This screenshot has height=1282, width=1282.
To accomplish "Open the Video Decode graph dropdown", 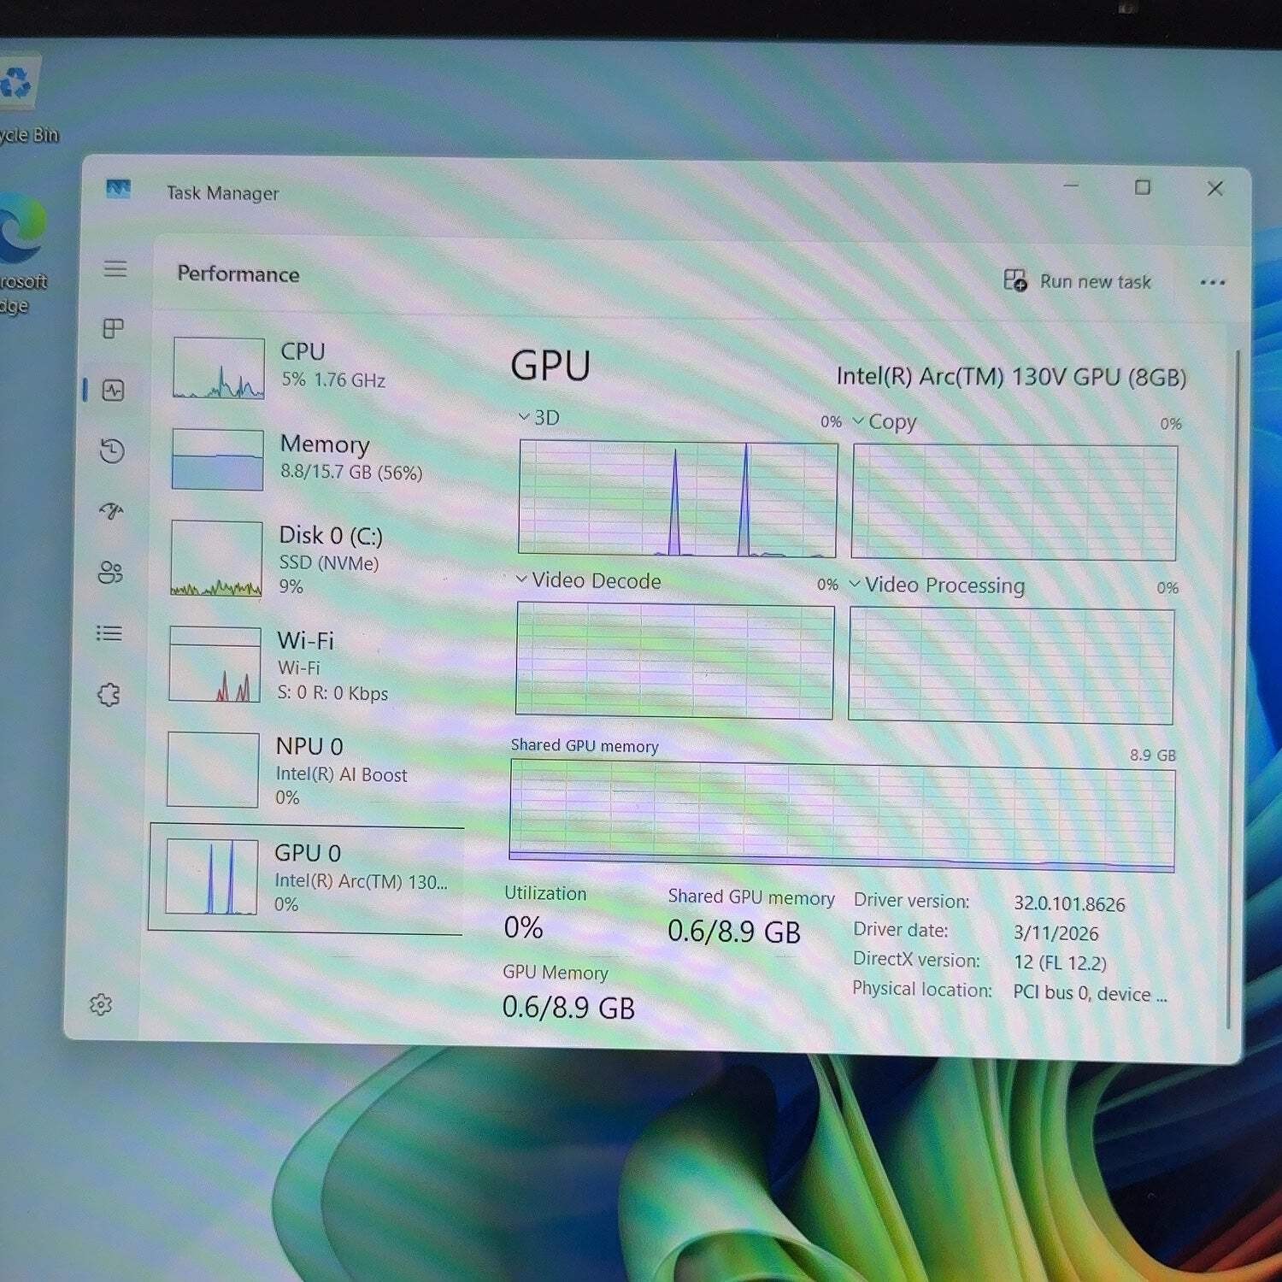I will coord(589,580).
